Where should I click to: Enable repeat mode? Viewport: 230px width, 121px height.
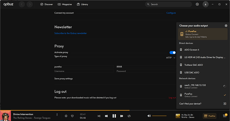point(129,116)
